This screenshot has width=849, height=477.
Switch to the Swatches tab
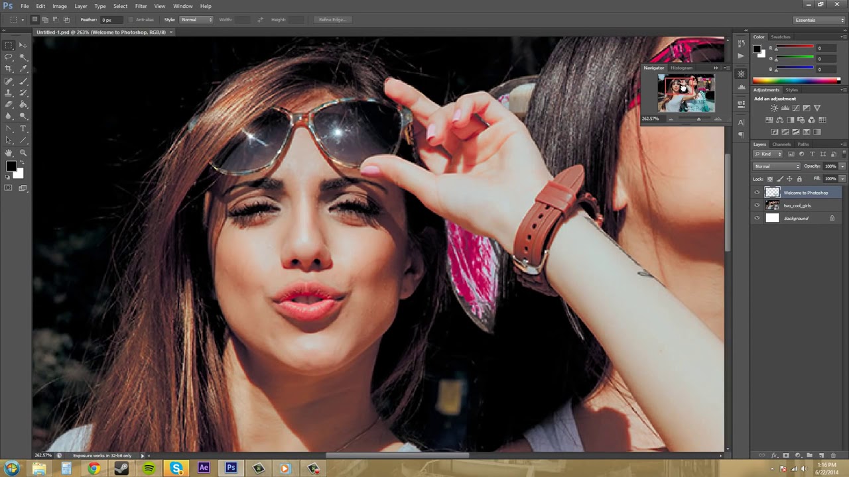(x=781, y=36)
